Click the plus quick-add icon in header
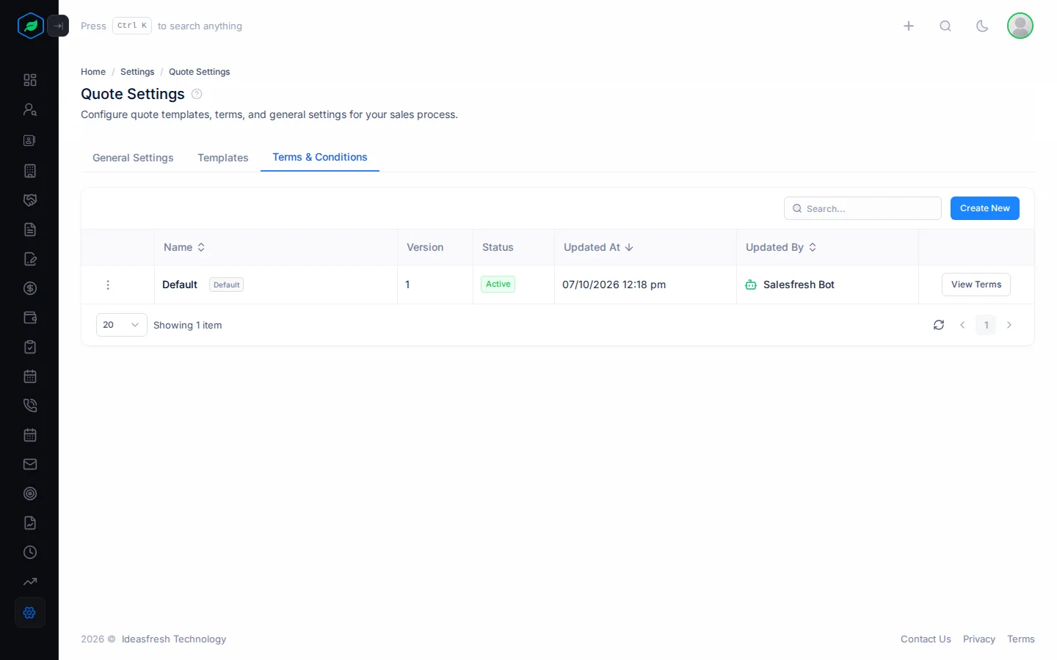 click(x=909, y=26)
